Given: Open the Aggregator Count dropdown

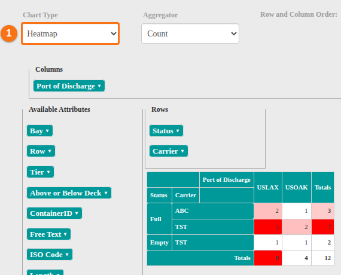Looking at the screenshot, I should [190, 33].
